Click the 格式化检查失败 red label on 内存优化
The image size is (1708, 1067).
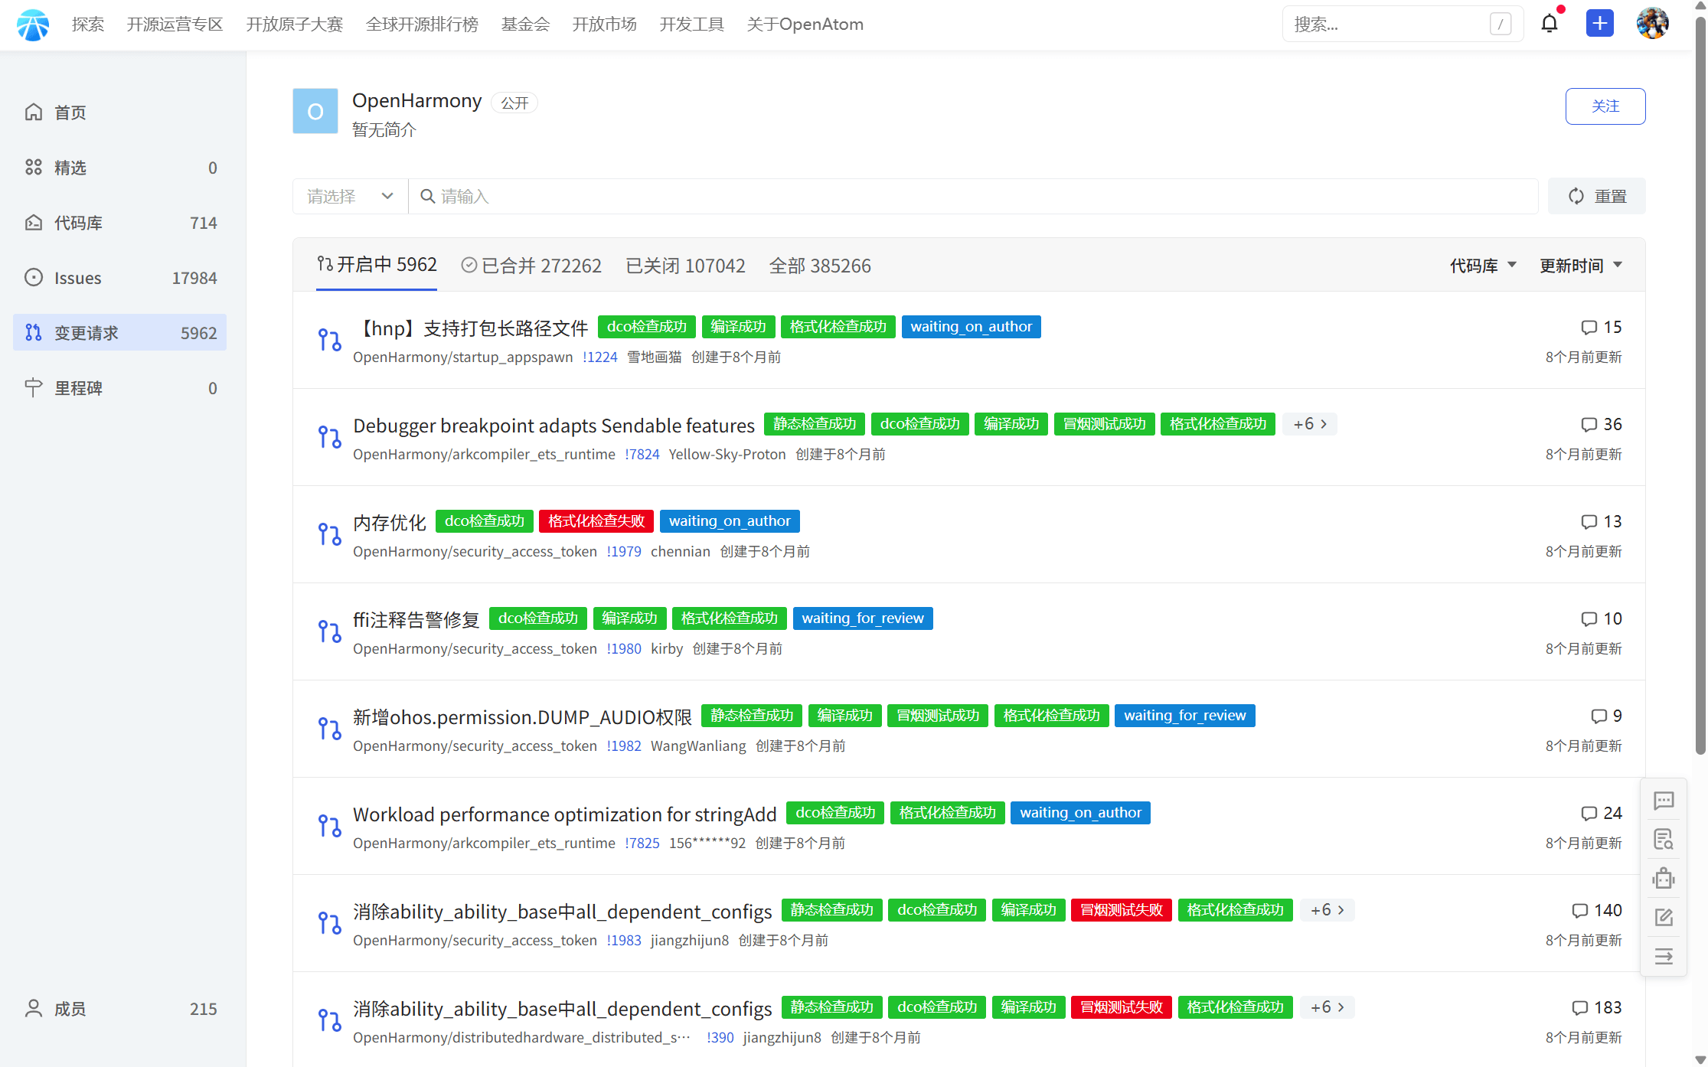(x=596, y=521)
